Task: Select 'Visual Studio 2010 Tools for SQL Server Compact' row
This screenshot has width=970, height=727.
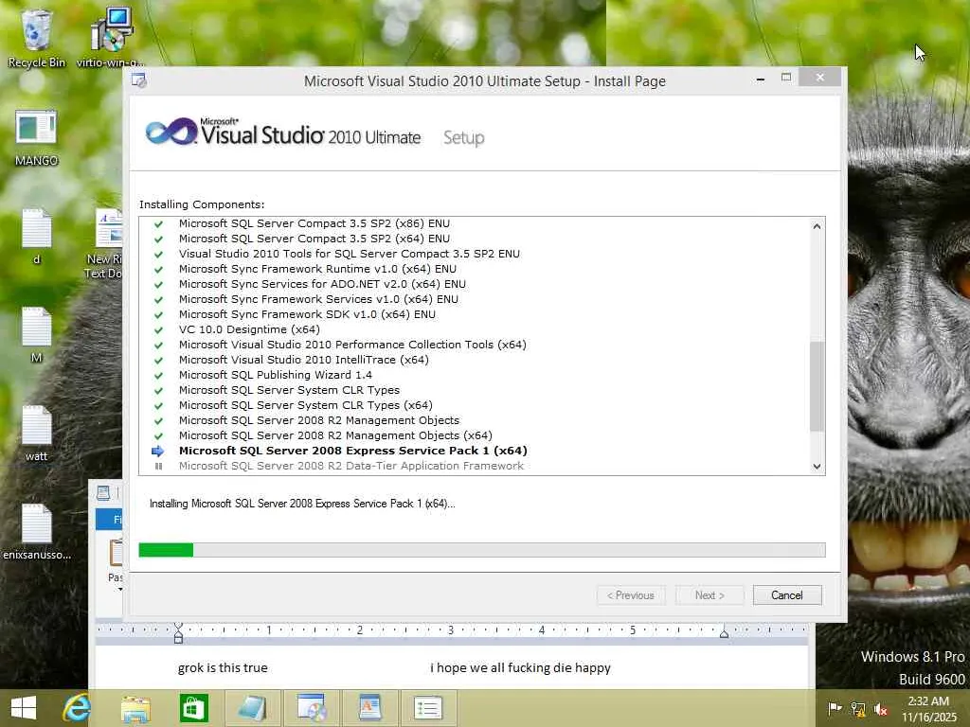Action: pos(350,254)
